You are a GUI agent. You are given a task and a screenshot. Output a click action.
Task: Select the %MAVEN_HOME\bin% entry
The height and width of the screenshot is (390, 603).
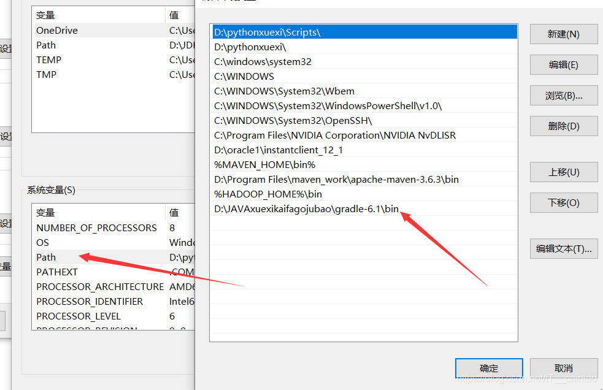pyautogui.click(x=364, y=164)
